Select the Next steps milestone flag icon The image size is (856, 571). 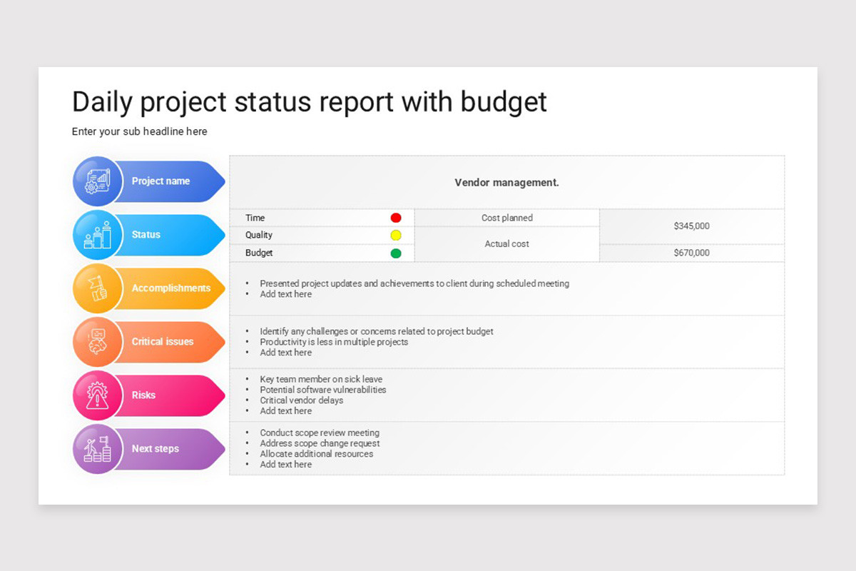(x=97, y=449)
